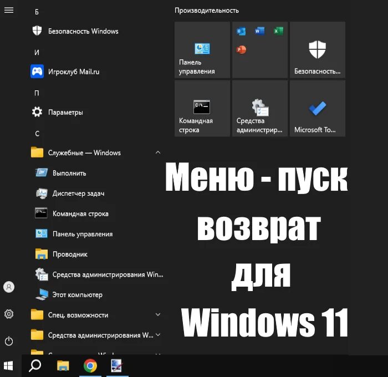Screen dimensions: 388x377
Task: Open the settings gear in left sidebar
Action: pos(9,314)
